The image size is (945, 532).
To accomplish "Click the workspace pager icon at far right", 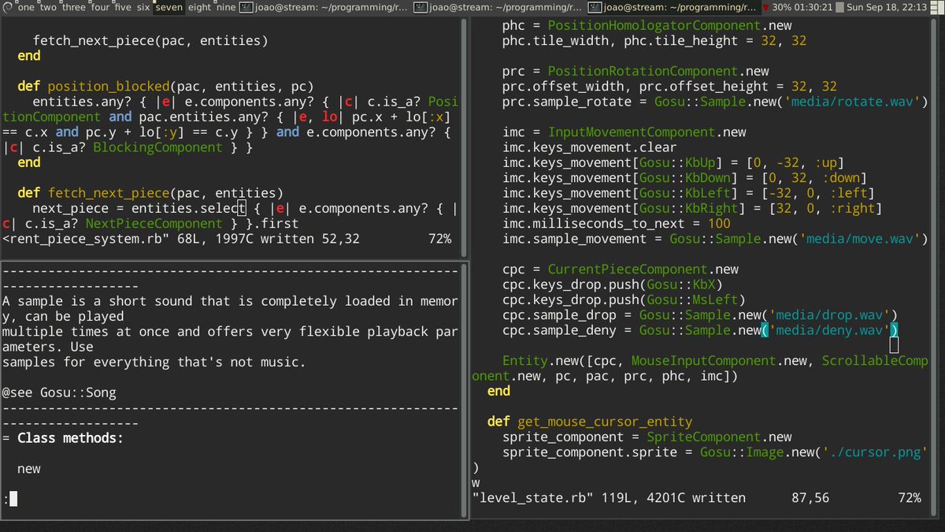I will 936,8.
